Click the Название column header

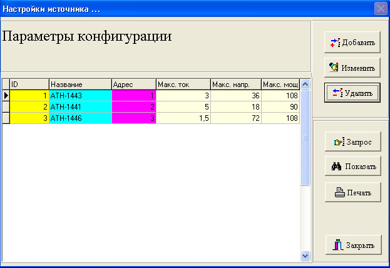tap(80, 85)
